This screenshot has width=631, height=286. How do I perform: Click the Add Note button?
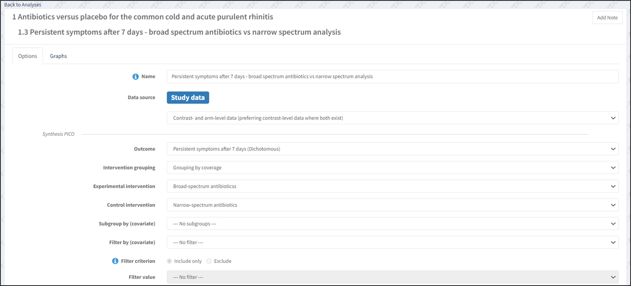point(607,18)
